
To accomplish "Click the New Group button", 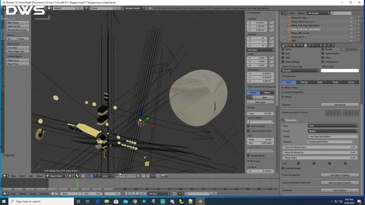I will point(18,23).
